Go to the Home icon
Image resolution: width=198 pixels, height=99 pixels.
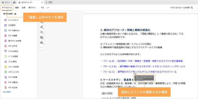point(14,2)
